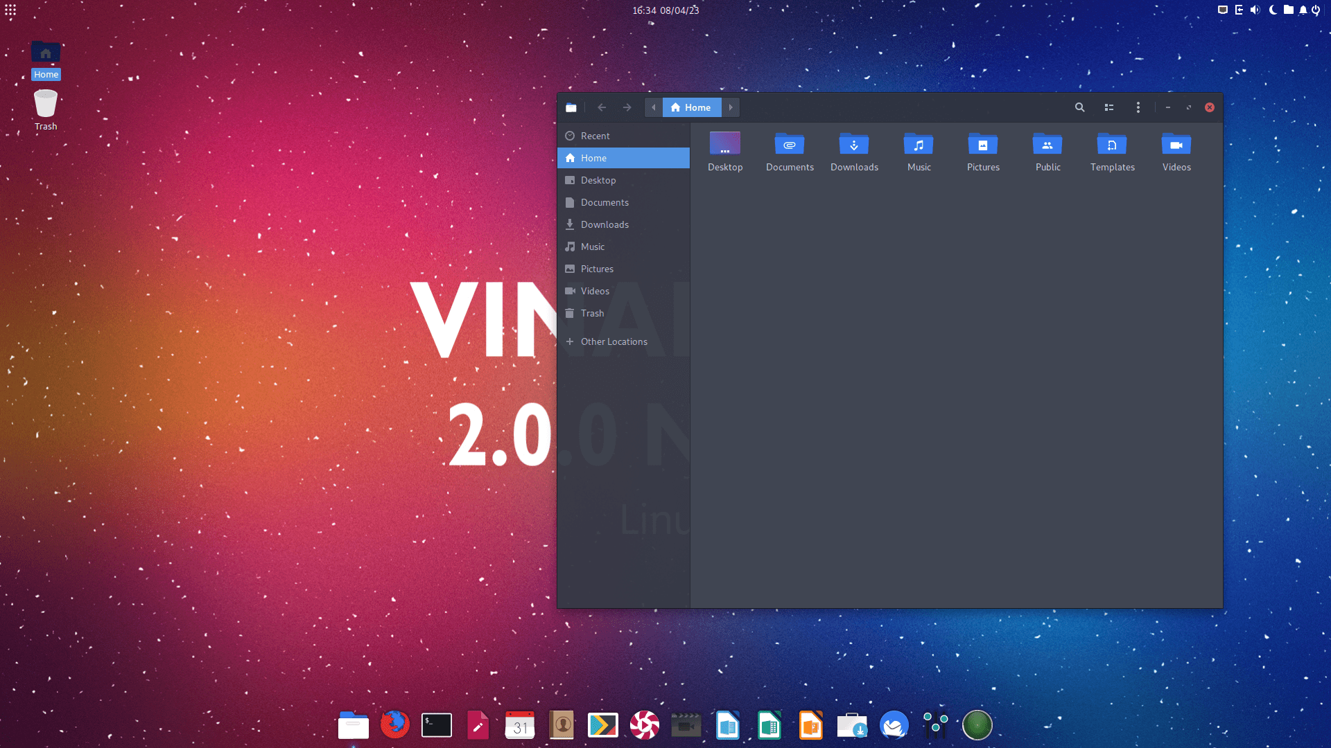Minimize the file manager window
This screenshot has width=1331, height=748.
click(1168, 107)
